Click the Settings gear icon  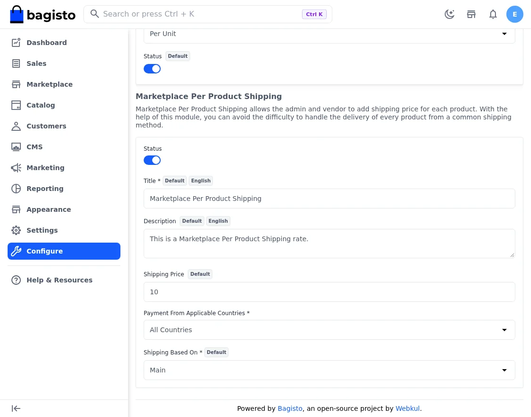tap(16, 230)
